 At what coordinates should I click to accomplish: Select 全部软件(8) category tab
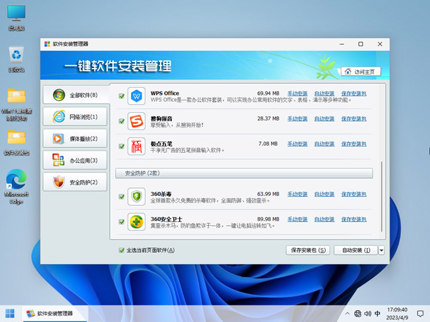[75, 95]
